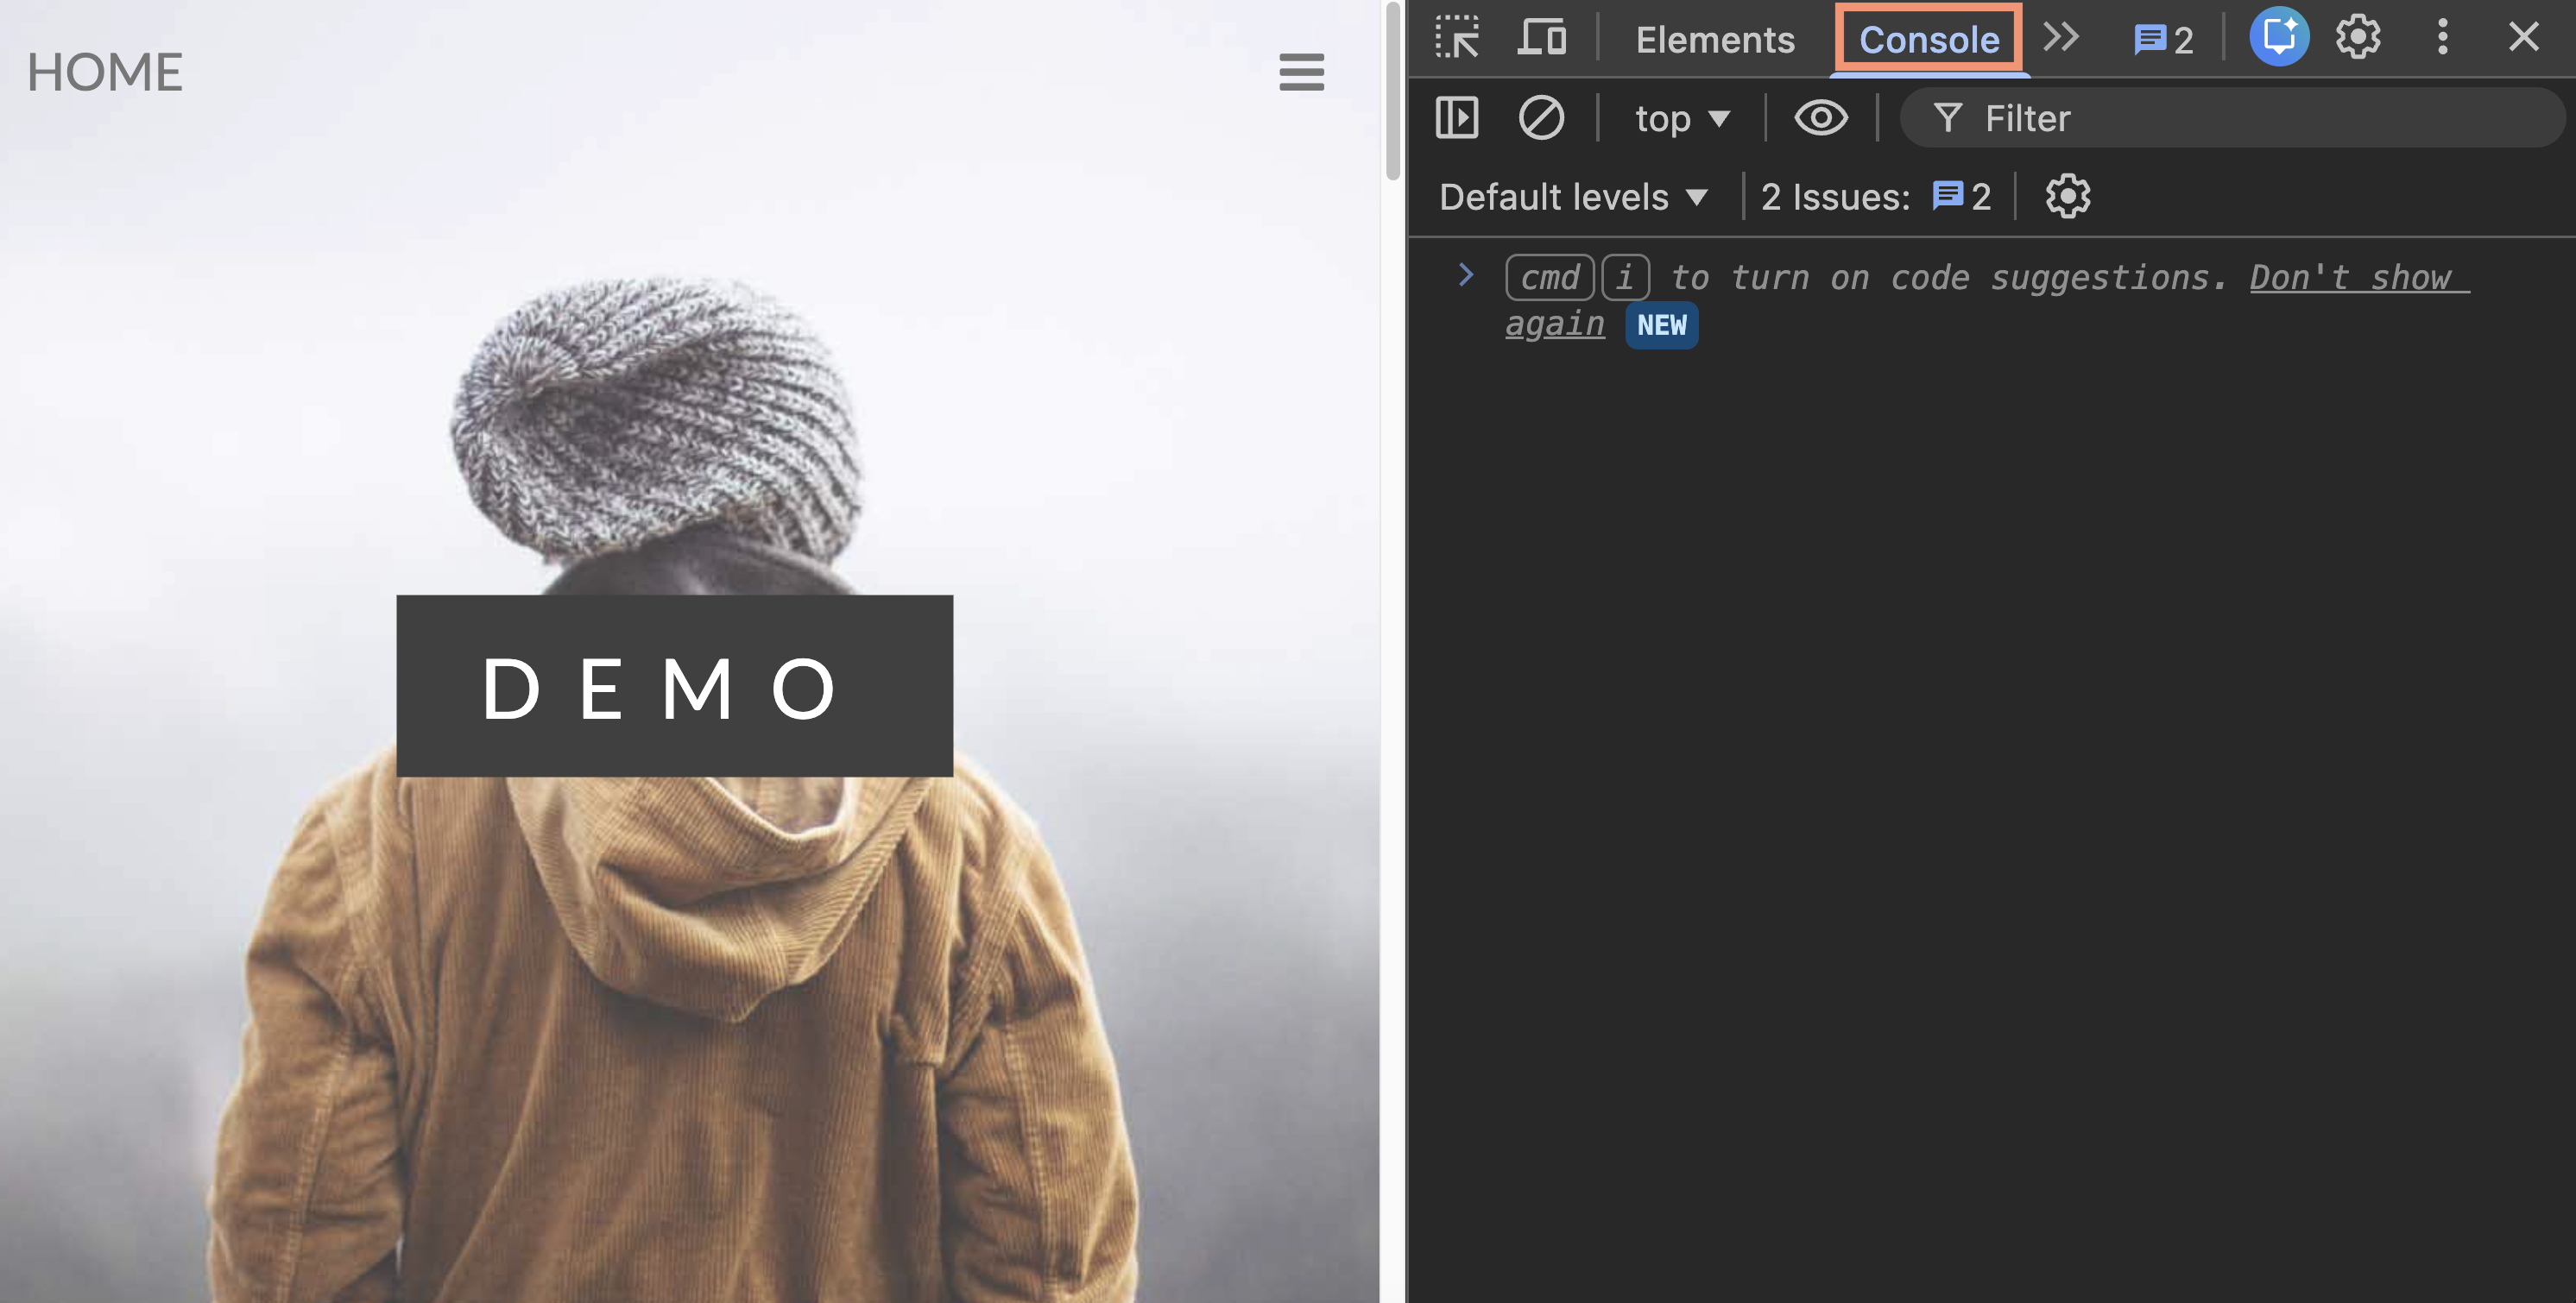2576x1303 pixels.
Task: Open the top JavaScript context dropdown
Action: 1681,119
